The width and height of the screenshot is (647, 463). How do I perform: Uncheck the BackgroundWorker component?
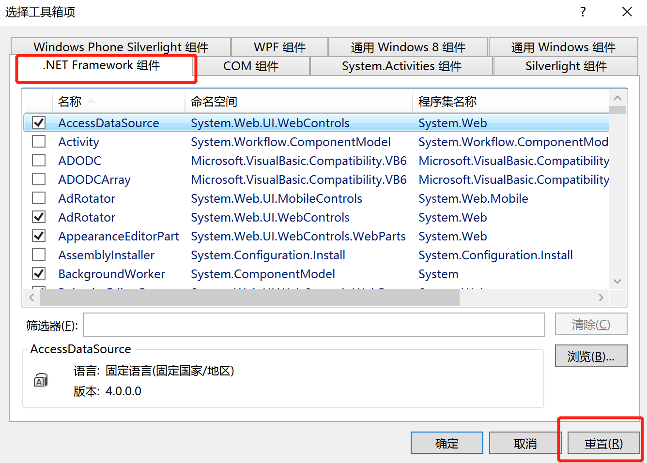(x=39, y=273)
